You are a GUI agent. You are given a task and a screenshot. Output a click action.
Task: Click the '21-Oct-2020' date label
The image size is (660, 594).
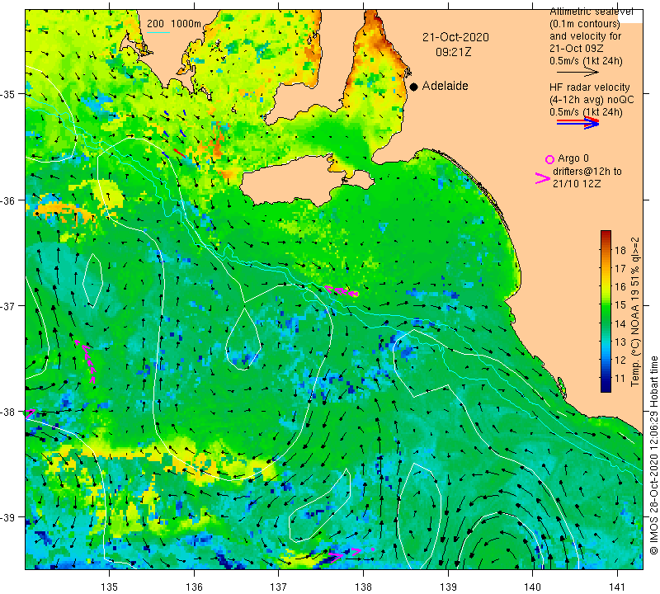click(456, 37)
